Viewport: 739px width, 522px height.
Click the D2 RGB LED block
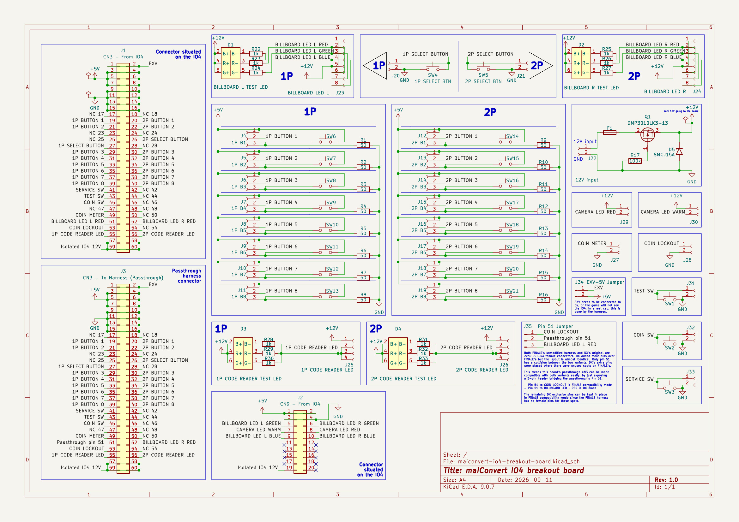(x=581, y=63)
